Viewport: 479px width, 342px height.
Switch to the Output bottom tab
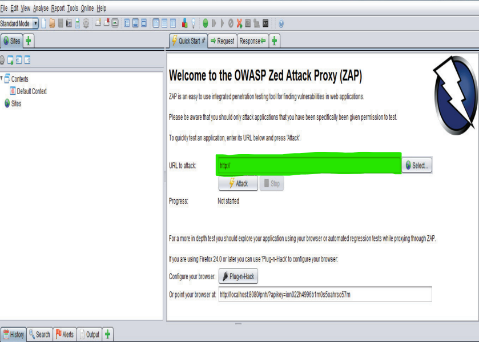coord(90,335)
